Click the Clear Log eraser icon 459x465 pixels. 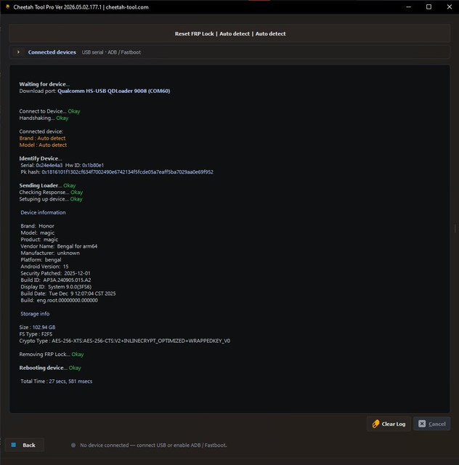pyautogui.click(x=375, y=424)
